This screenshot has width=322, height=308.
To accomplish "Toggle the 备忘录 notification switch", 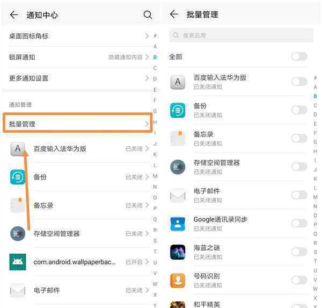I will point(299,139).
